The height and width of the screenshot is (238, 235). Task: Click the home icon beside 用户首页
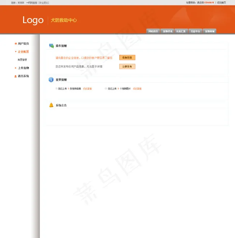click(16, 44)
